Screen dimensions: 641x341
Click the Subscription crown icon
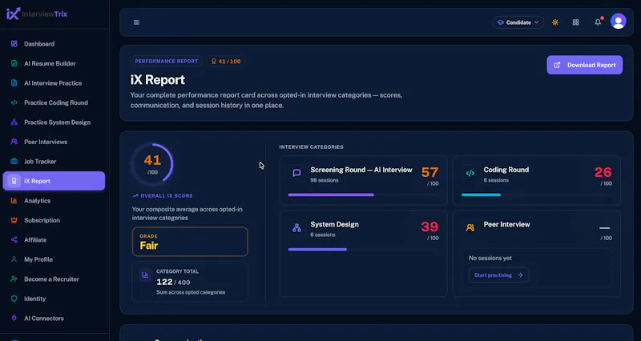(x=14, y=220)
